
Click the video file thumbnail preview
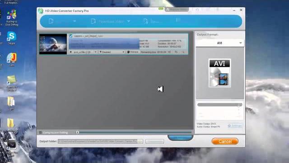pos(53,44)
